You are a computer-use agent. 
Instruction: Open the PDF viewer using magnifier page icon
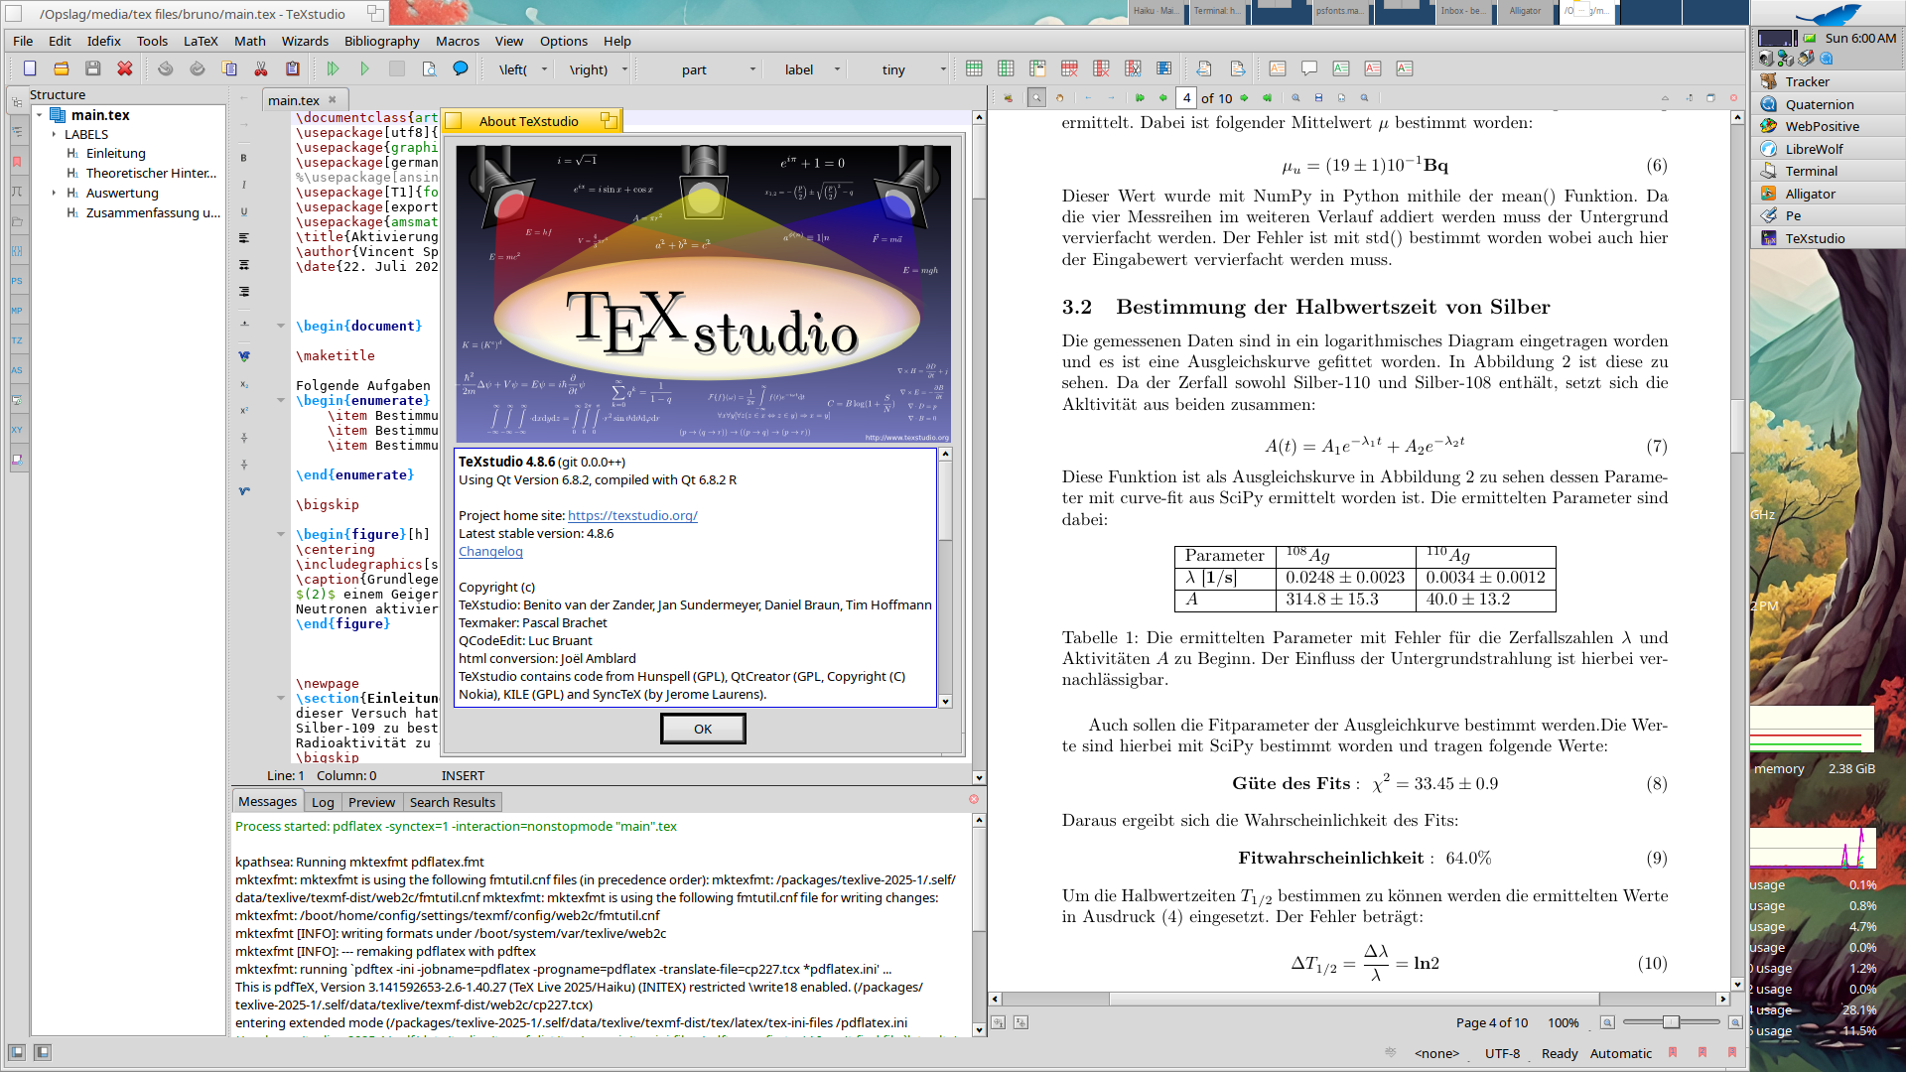(x=429, y=68)
